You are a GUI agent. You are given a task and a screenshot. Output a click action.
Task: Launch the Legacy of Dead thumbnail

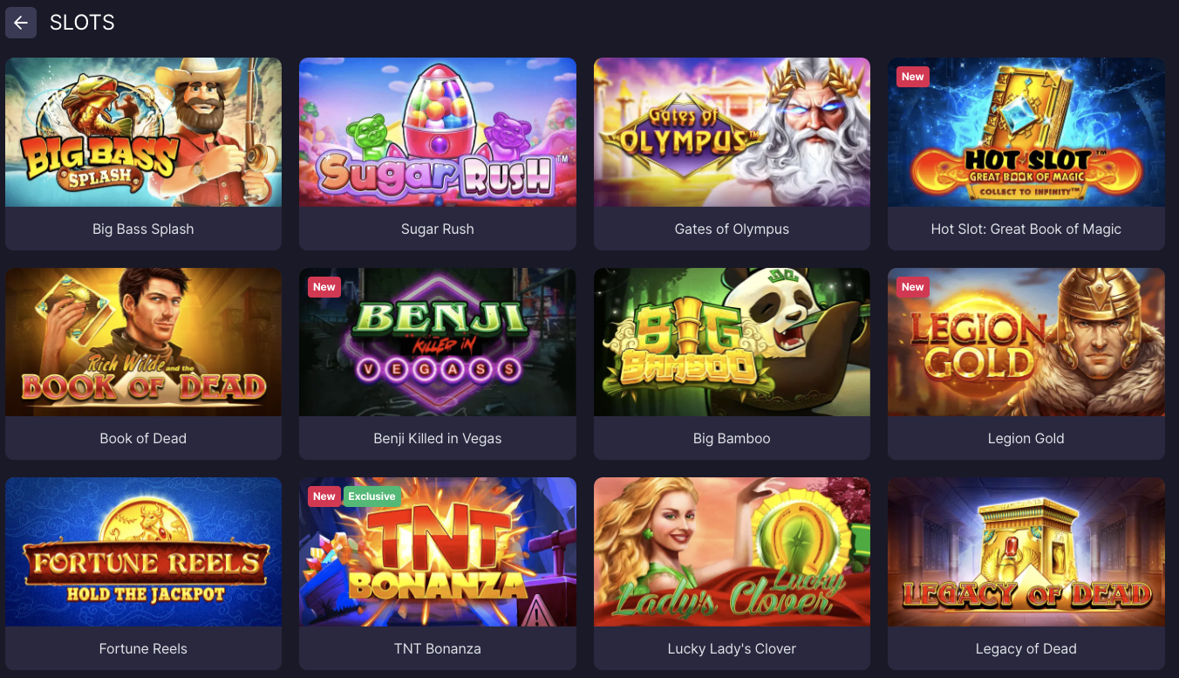[x=1026, y=551]
